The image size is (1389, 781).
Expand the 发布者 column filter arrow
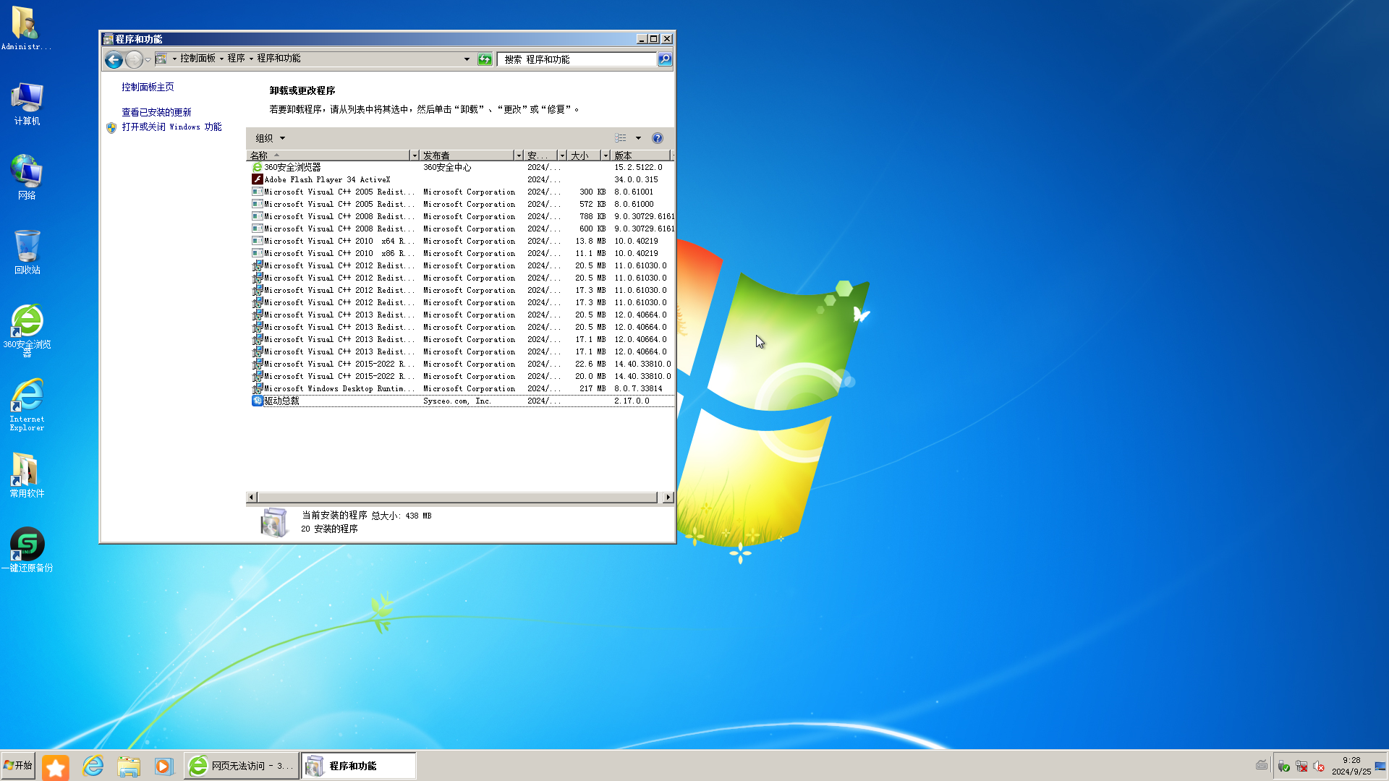[519, 155]
